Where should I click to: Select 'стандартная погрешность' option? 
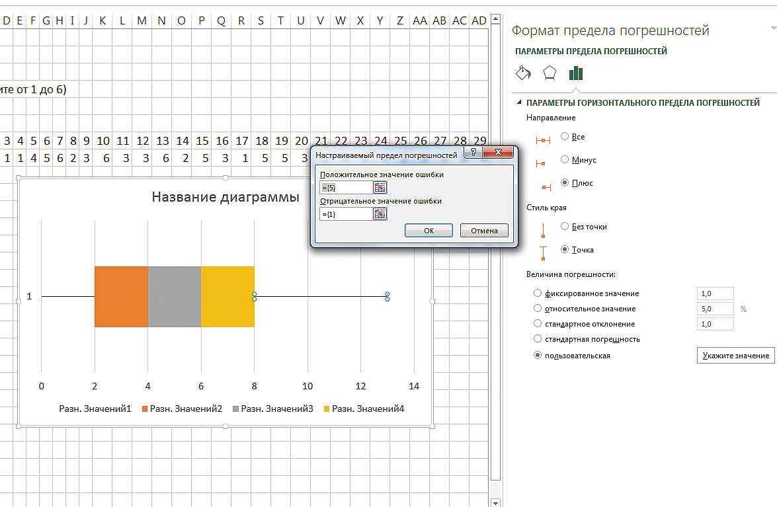(x=538, y=339)
